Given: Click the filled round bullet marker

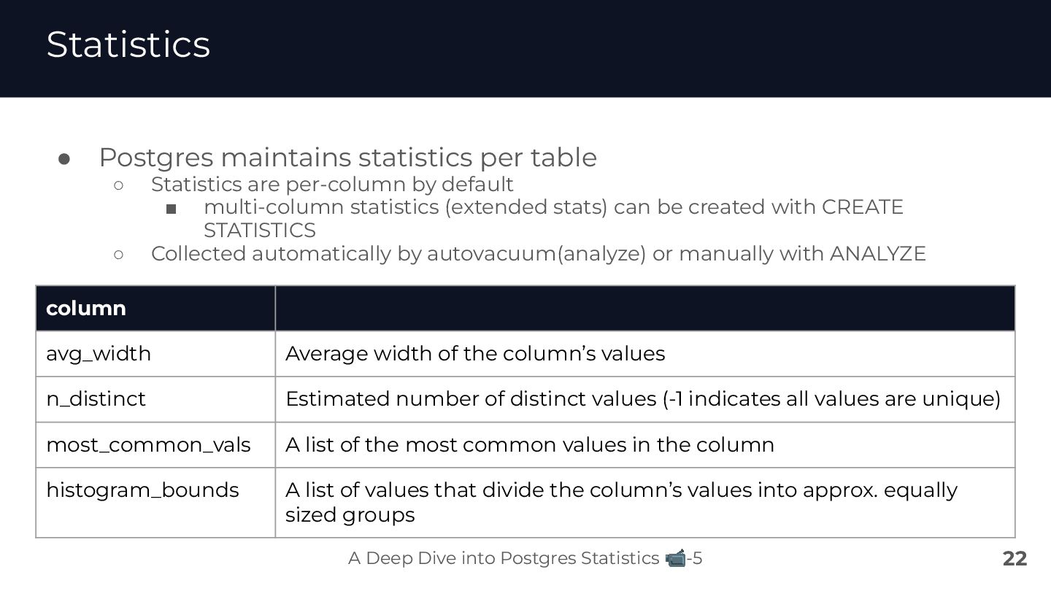Looking at the screenshot, I should coord(63,158).
